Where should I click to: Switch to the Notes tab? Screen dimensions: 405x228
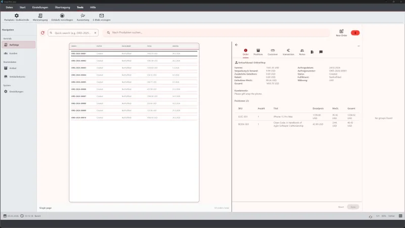click(302, 52)
